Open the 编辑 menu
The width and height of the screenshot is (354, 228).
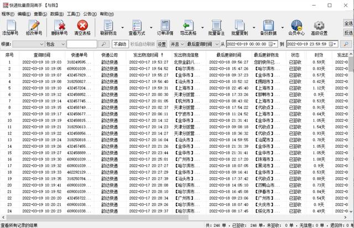[x=24, y=14]
